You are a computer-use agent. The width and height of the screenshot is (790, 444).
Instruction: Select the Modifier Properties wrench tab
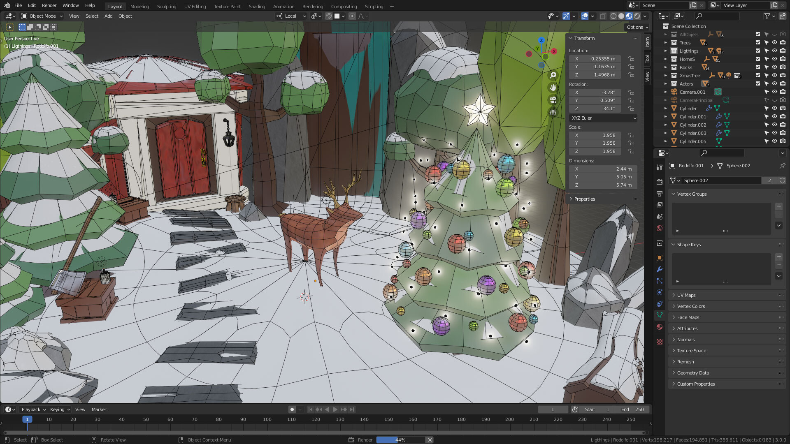(660, 270)
